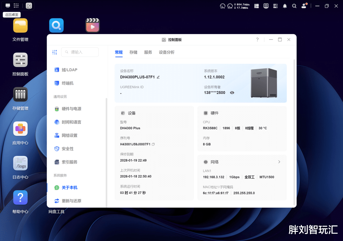This screenshot has height=241, width=343.
Task: Click the content pane scrollbar
Action: [294, 132]
